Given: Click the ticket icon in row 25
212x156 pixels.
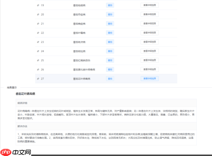Looking at the screenshot, I should click(x=38, y=60).
